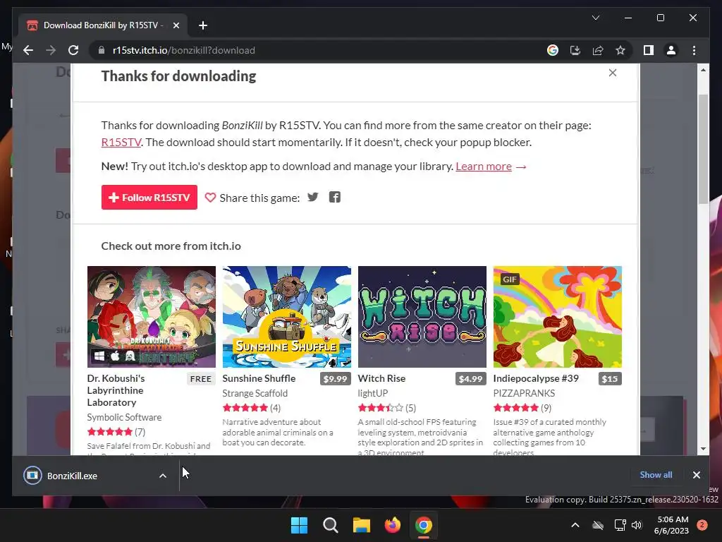Viewport: 722px width, 542px height.
Task: Share this game on Twitter
Action: 312,198
